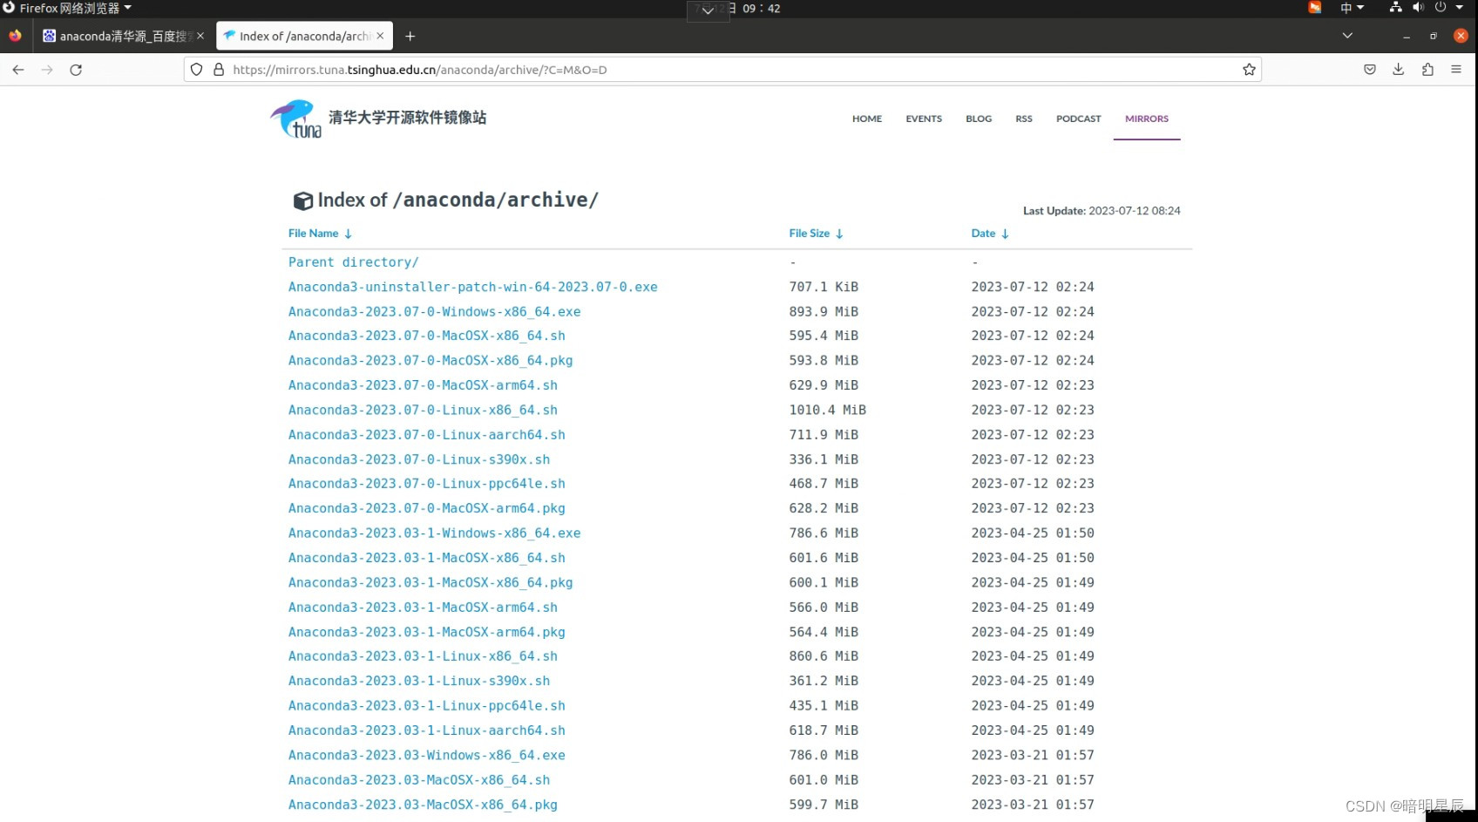Download Anaconda3-2023.07-0-MacOSX-x86_64.pkg
The width and height of the screenshot is (1478, 822).
point(431,361)
